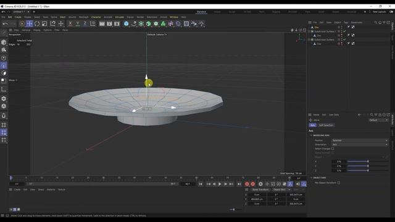This screenshot has width=395, height=222.
Task: Open the Character menu
Action: coord(96,17)
